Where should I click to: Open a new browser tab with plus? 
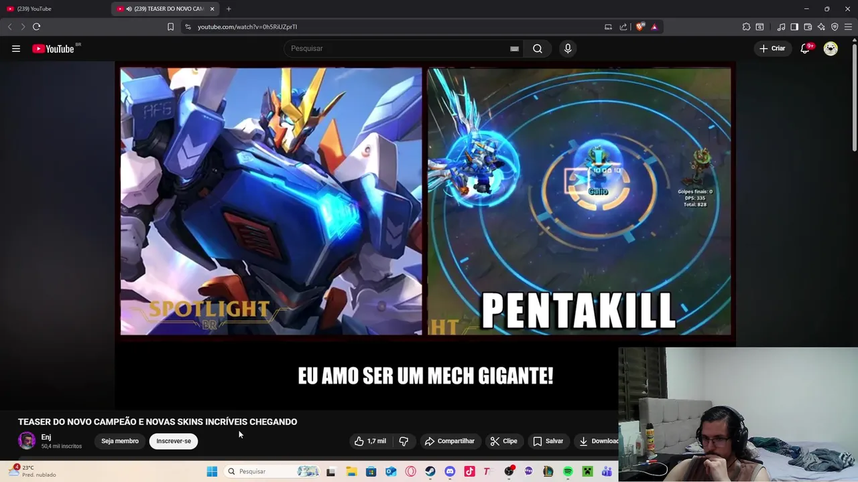pos(229,9)
